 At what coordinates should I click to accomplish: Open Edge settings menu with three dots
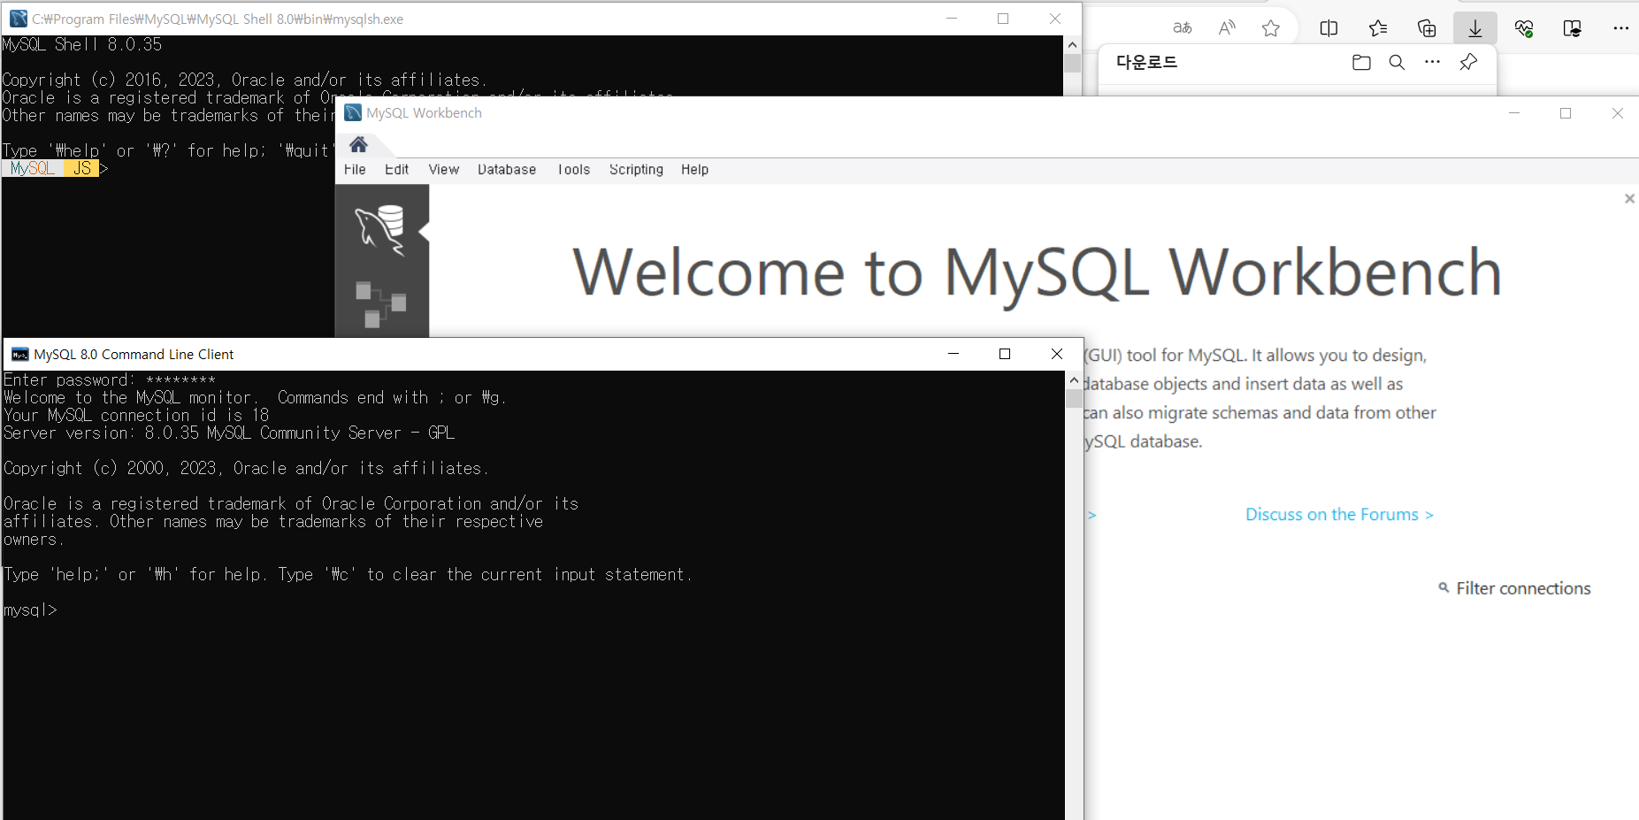point(1621,27)
